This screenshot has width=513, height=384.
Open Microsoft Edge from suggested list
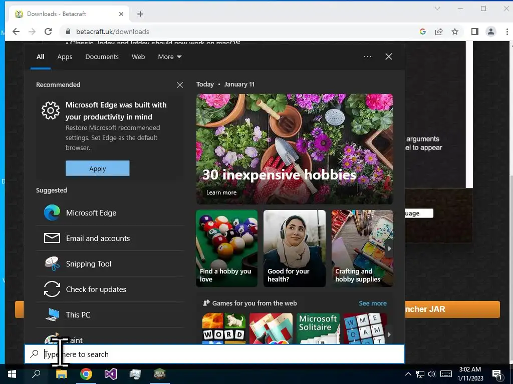pyautogui.click(x=110, y=213)
